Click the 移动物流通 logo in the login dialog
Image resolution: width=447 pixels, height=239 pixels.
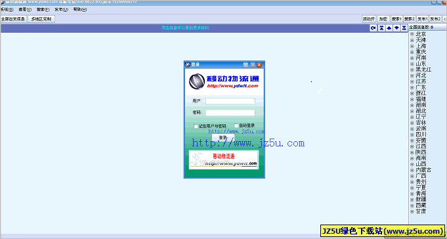(x=224, y=81)
